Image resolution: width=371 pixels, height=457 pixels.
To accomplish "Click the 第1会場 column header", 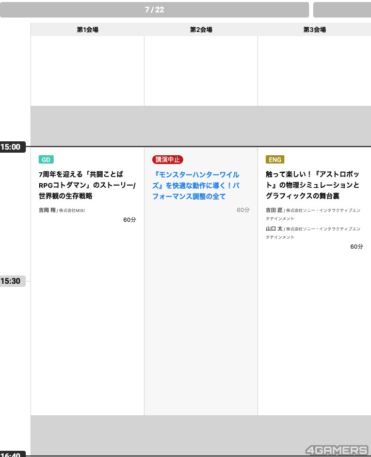I will tap(88, 29).
